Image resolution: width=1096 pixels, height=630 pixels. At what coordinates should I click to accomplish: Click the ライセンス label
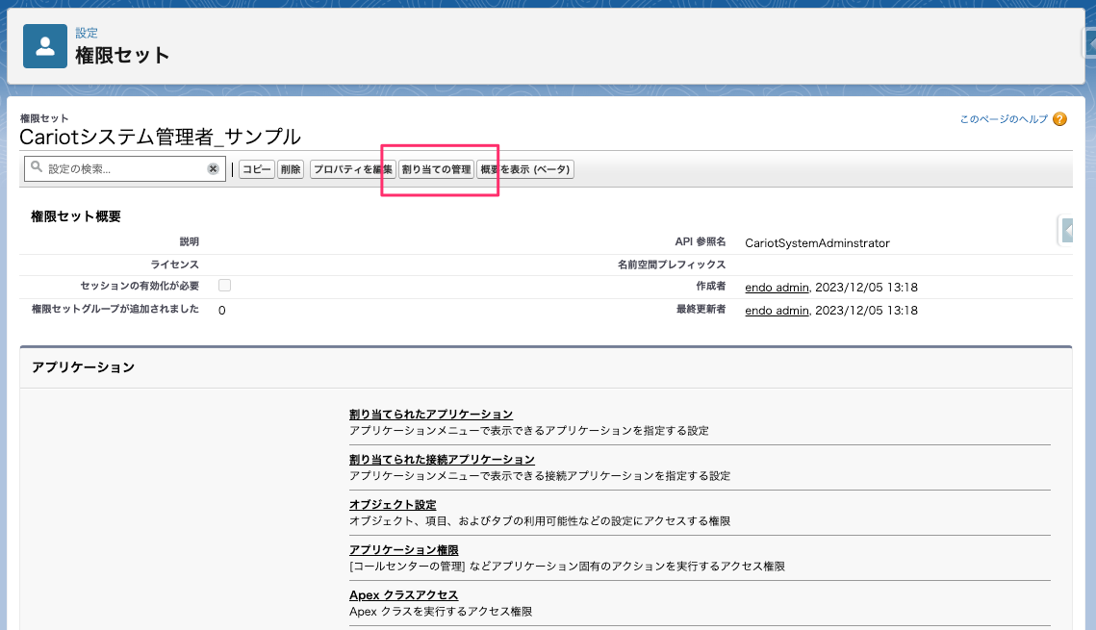point(175,265)
